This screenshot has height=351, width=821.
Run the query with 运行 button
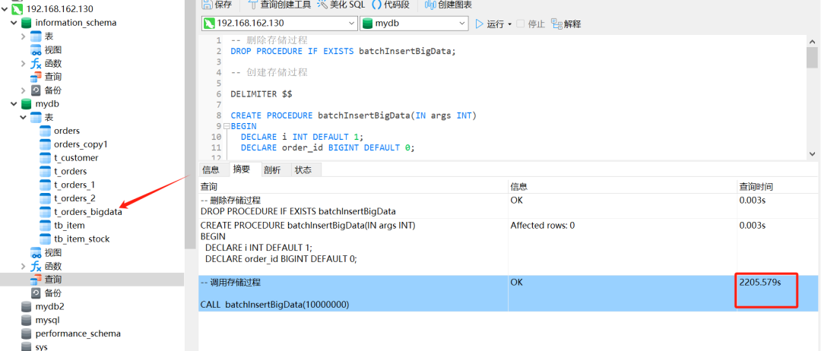point(490,24)
